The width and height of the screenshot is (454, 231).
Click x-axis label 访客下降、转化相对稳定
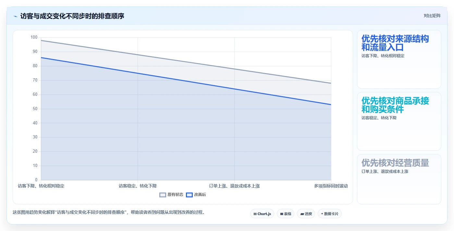tap(41, 186)
